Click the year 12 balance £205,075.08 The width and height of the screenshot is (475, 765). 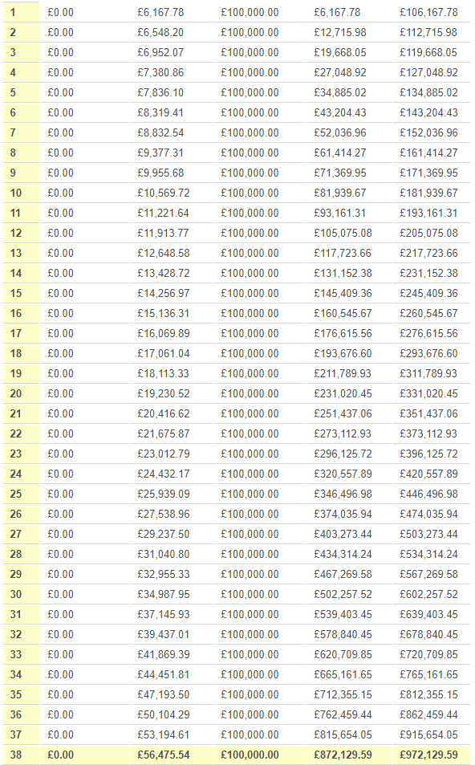click(x=428, y=233)
